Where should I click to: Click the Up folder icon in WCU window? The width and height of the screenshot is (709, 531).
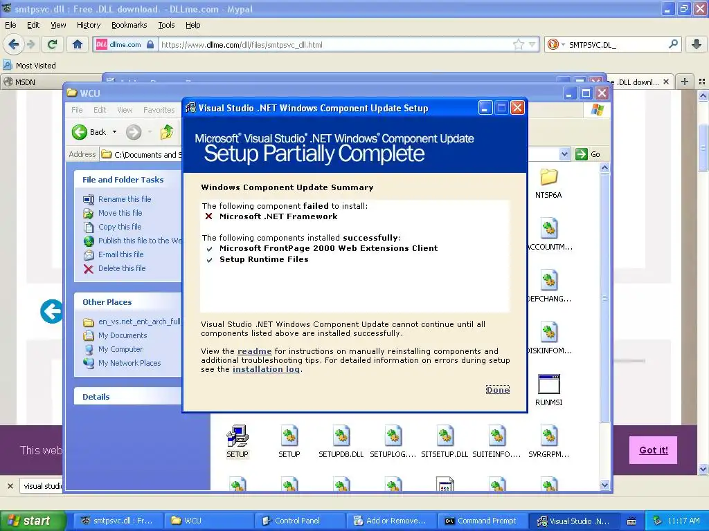(166, 132)
